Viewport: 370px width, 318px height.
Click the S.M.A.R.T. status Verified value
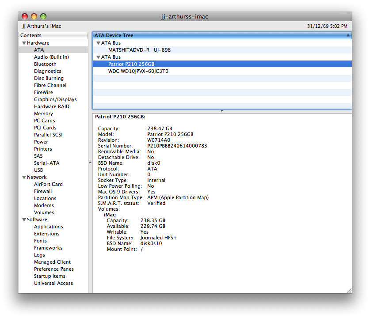pos(156,203)
